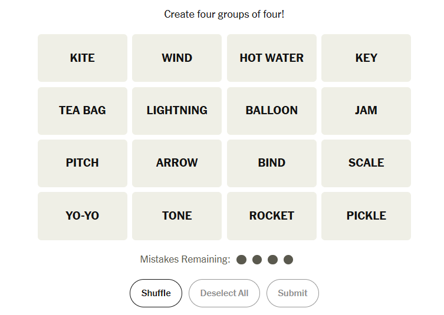Submit the selected group
The image size is (444, 315).
point(292,293)
